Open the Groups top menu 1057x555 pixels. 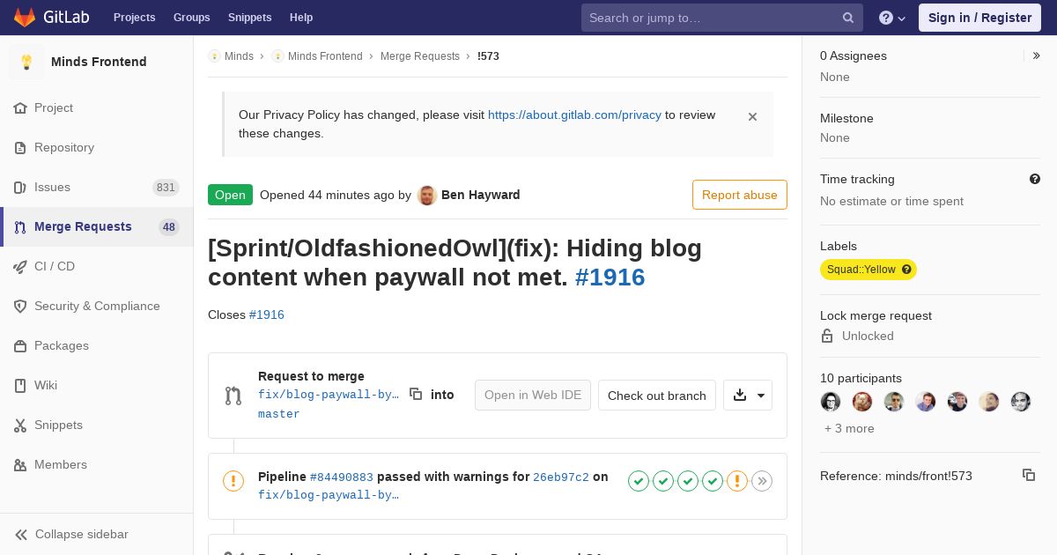(x=191, y=18)
